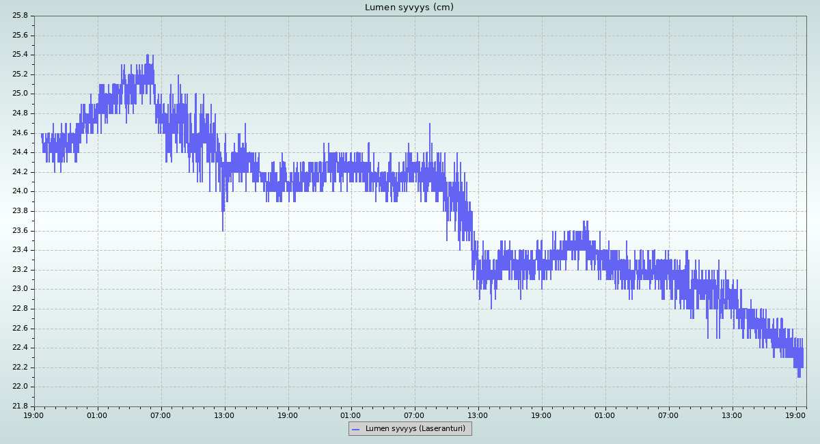Select the legend entry "Lumen syvyys (Laseranturi)"

pos(415,428)
